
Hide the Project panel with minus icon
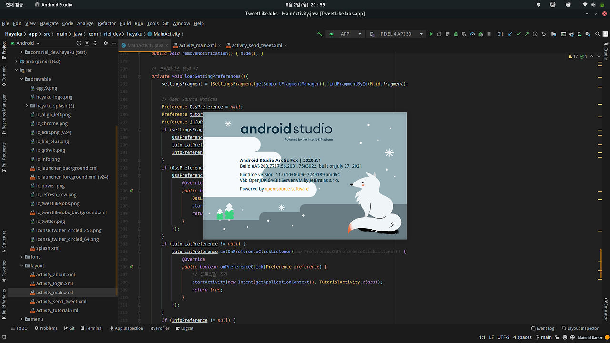114,43
